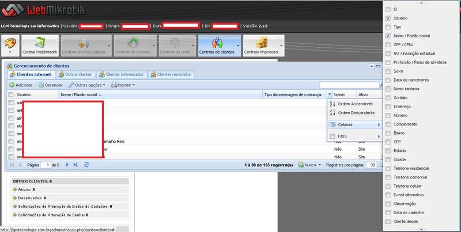Click the Gerenciar button

51,85
